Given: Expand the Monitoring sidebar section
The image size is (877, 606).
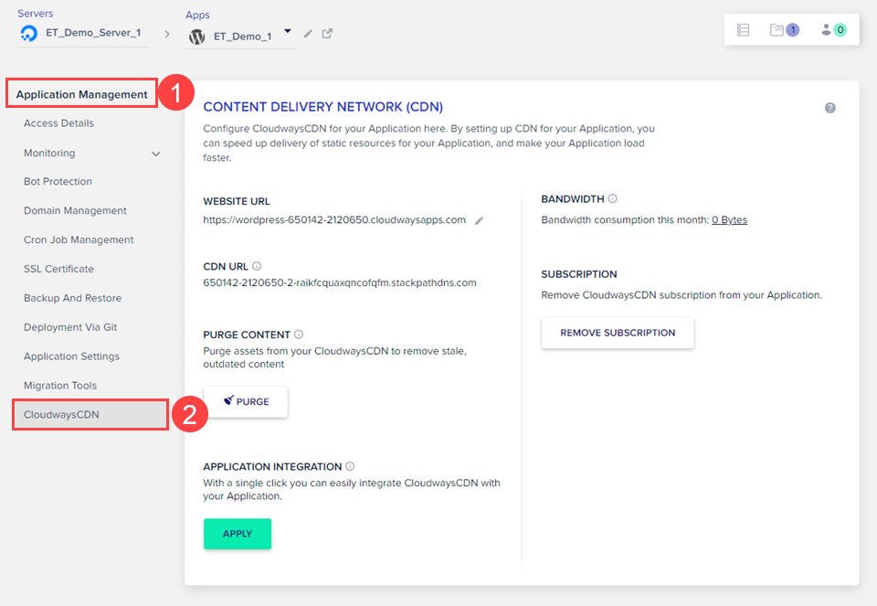Looking at the screenshot, I should [x=156, y=154].
